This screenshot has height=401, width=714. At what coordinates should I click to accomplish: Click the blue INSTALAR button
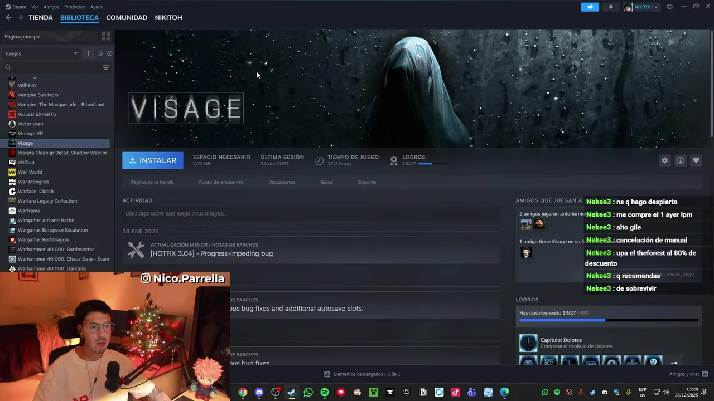point(153,160)
